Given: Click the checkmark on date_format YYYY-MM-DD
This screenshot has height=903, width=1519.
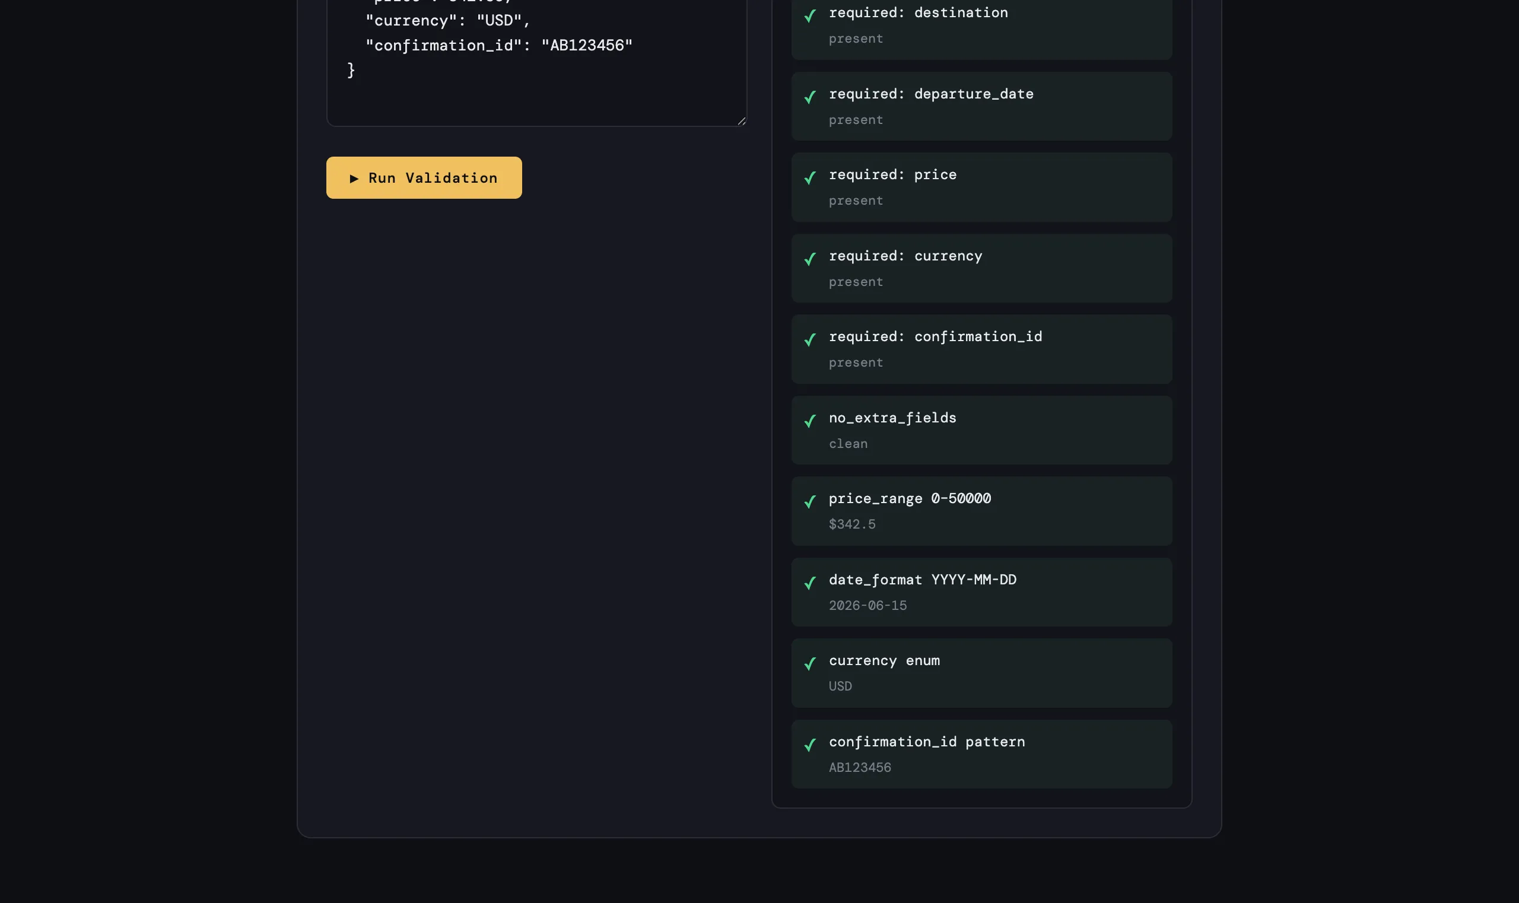Looking at the screenshot, I should click(x=810, y=583).
